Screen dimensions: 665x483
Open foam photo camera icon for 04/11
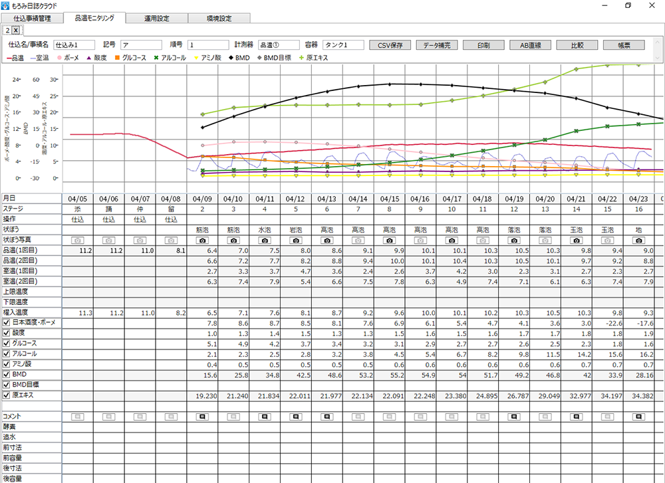pos(265,241)
